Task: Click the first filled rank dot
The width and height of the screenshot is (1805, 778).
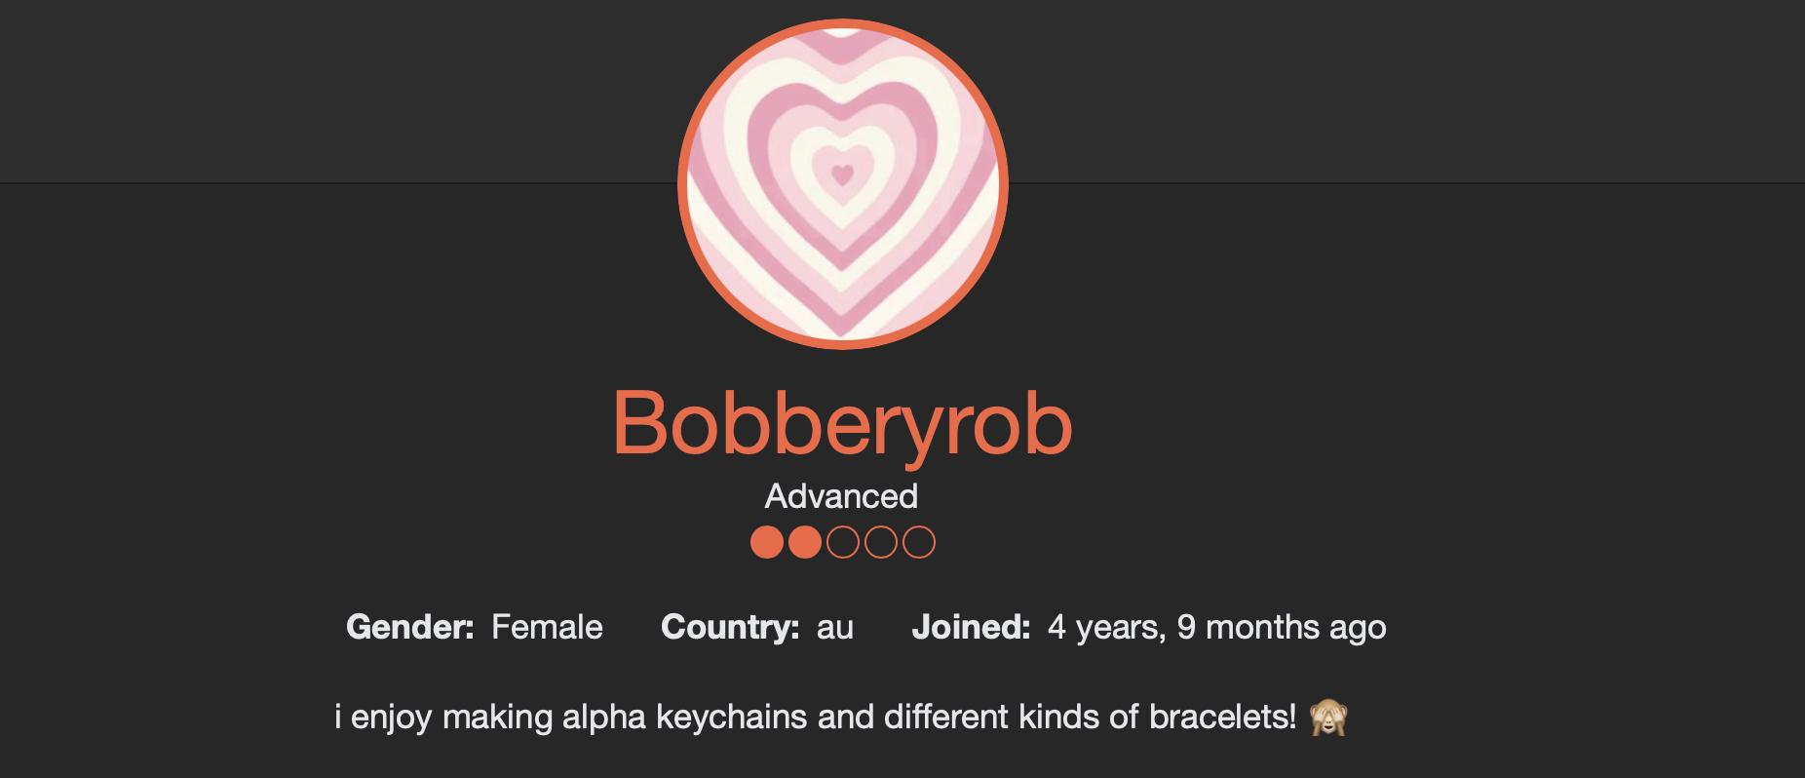Action: coord(767,542)
